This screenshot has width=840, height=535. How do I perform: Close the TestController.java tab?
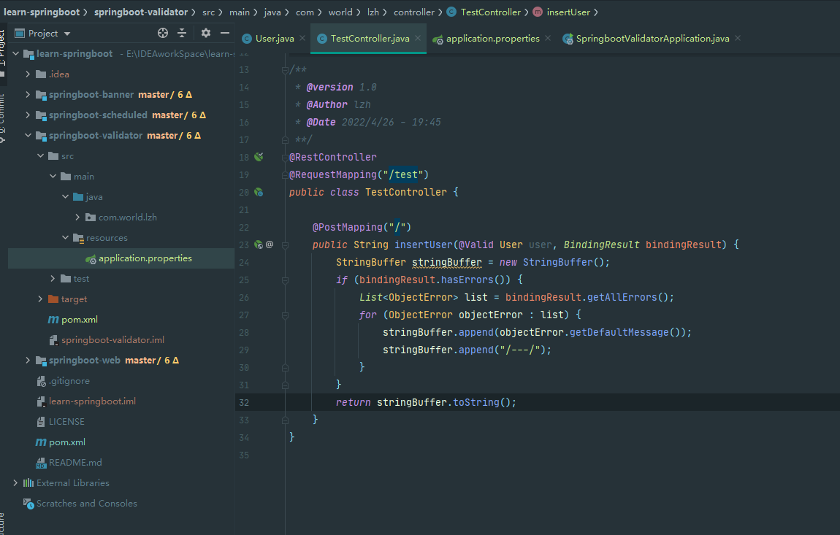click(418, 38)
